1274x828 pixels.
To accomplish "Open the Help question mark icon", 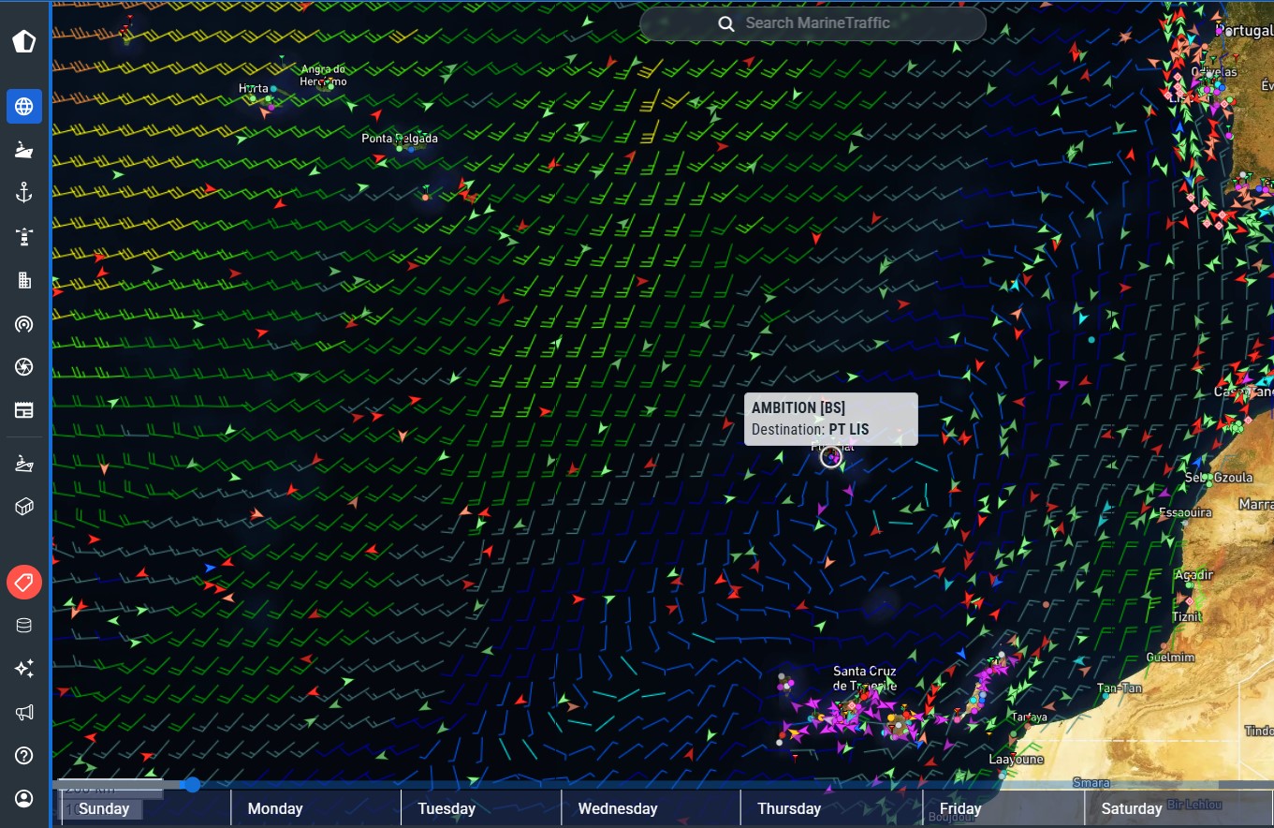I will tap(24, 756).
